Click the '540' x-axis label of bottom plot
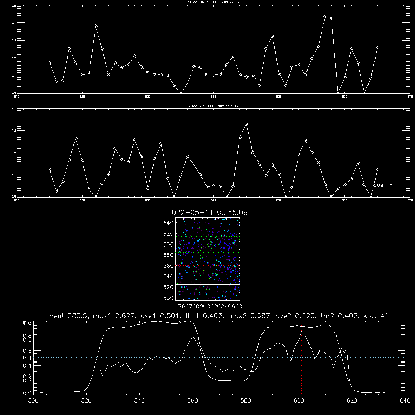Viewport: 415px width, 415px height. pyautogui.click(x=139, y=401)
